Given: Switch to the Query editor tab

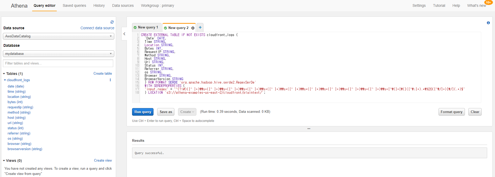Looking at the screenshot, I should [x=44, y=5].
